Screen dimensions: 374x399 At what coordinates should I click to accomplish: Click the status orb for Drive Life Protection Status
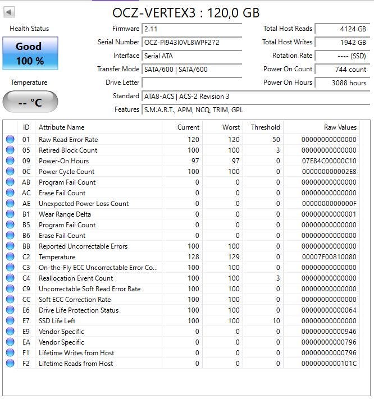[x=10, y=310]
